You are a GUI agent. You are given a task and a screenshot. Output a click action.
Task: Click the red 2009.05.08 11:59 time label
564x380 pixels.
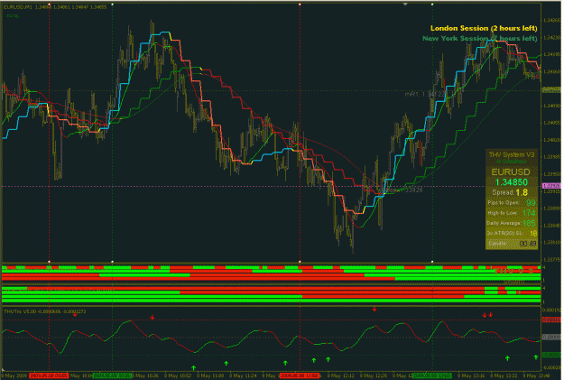click(x=300, y=375)
